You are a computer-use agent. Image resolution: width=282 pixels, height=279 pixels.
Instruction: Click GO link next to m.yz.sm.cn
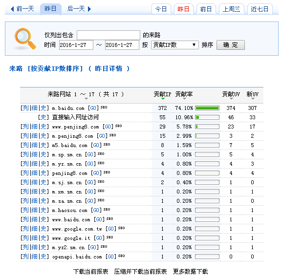coord(90,164)
